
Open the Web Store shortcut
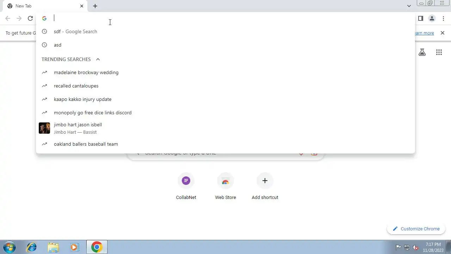tap(225, 186)
